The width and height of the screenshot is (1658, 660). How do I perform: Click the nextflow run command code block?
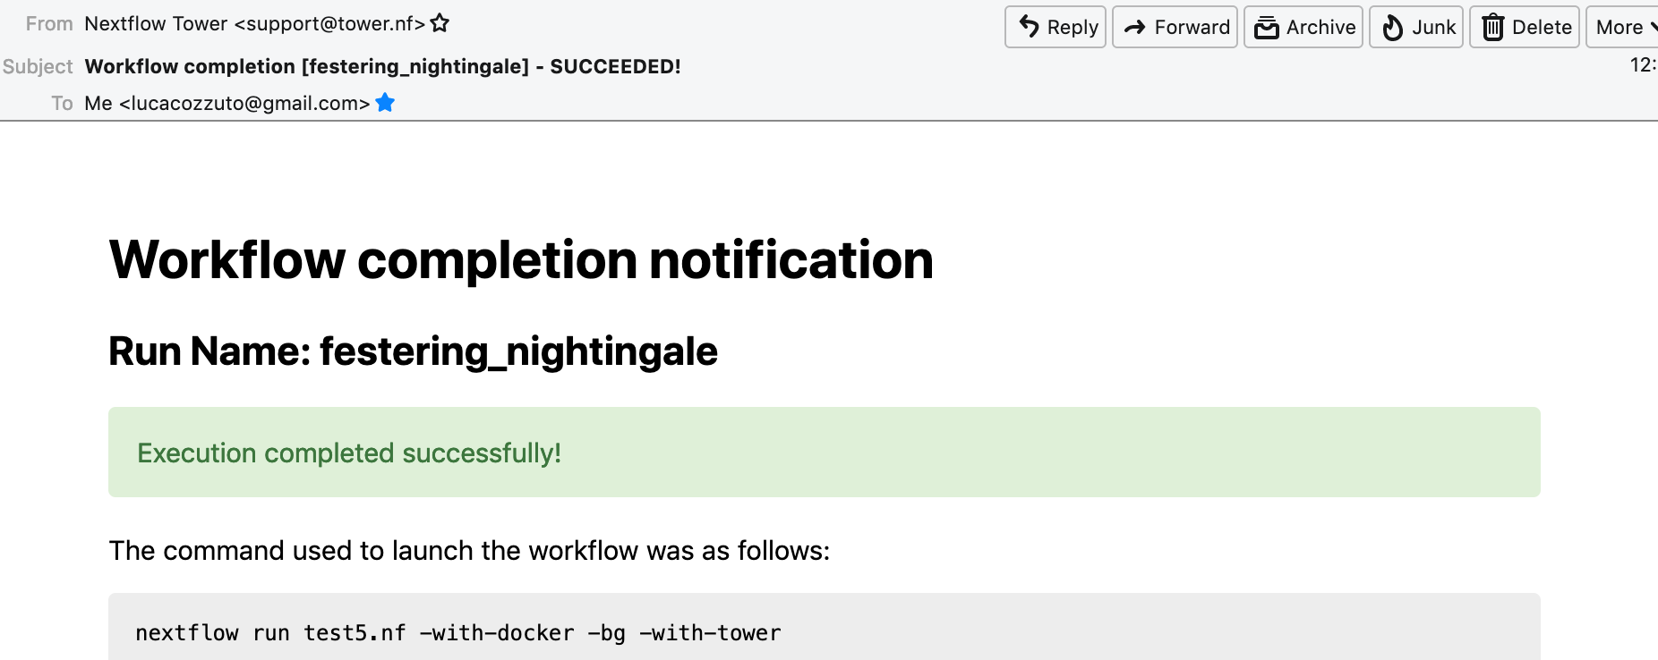pos(824,627)
